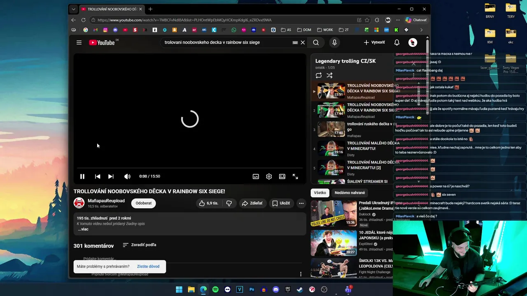This screenshot has width=527, height=296.
Task: Open the Duklock recommended video thumbnail, 15:36
Action: pos(333,213)
